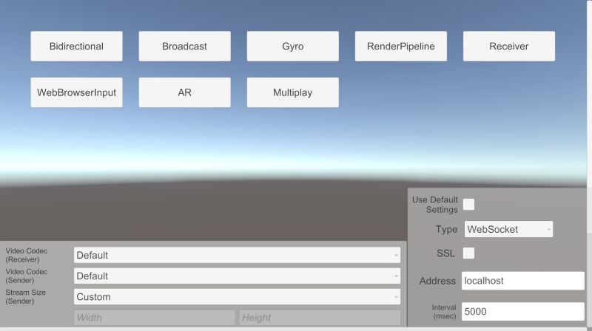Open the Bidirectional sample scene
The width and height of the screenshot is (592, 331).
pos(76,46)
